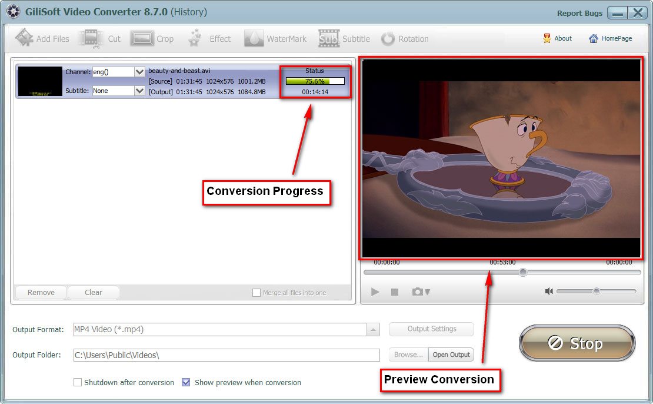This screenshot has width=653, height=404.
Task: Open snapshot options arrow beside camera
Action: 428,292
